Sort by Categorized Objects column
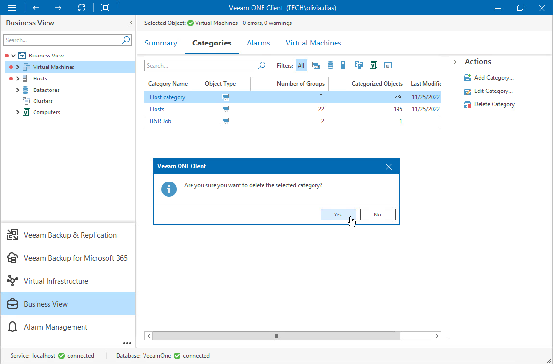 pos(368,84)
